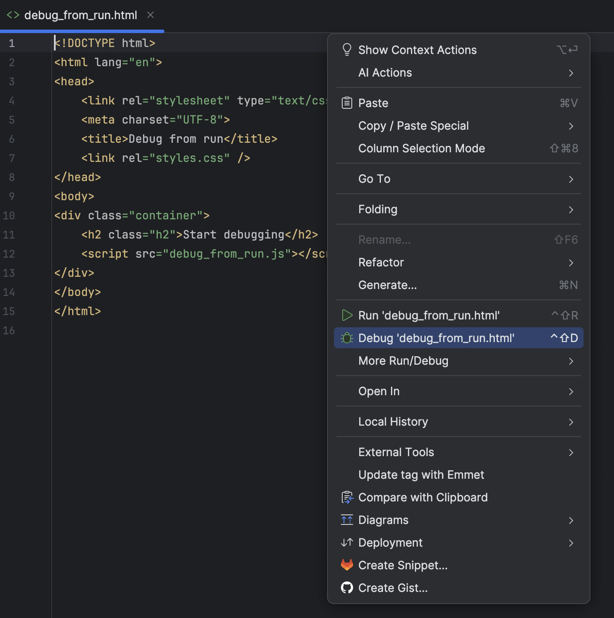This screenshot has height=618, width=614.
Task: Expand the Folding submenu arrow
Action: click(571, 209)
